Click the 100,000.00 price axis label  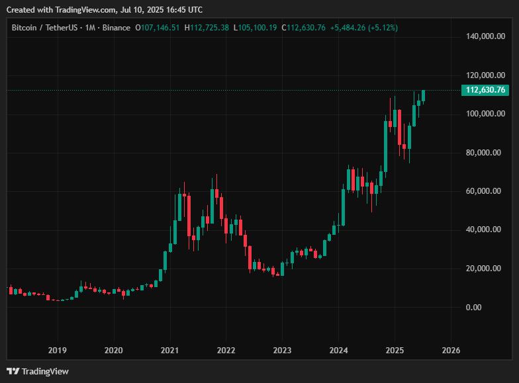point(486,114)
